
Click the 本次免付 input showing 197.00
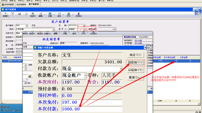click(92, 102)
